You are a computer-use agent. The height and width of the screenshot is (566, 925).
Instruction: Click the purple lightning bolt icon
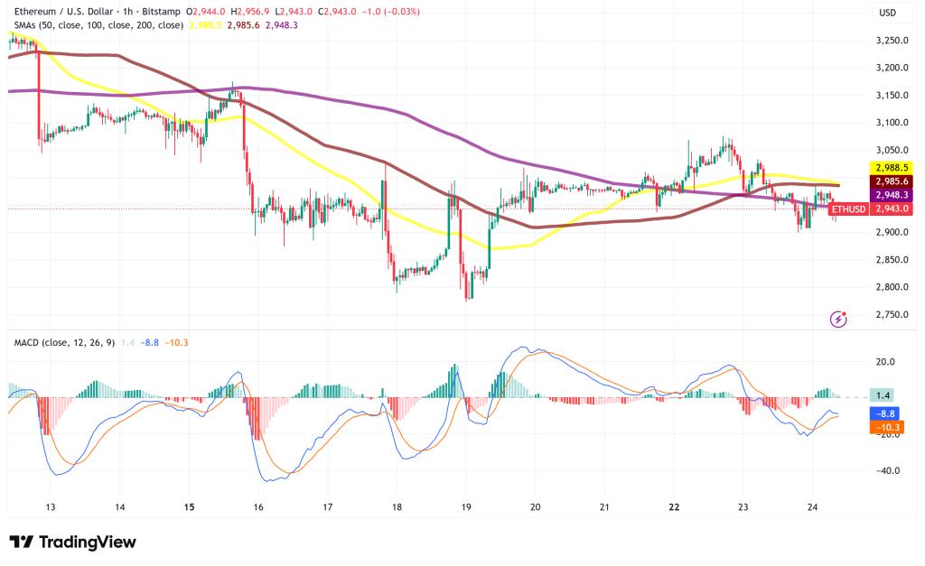coord(840,319)
